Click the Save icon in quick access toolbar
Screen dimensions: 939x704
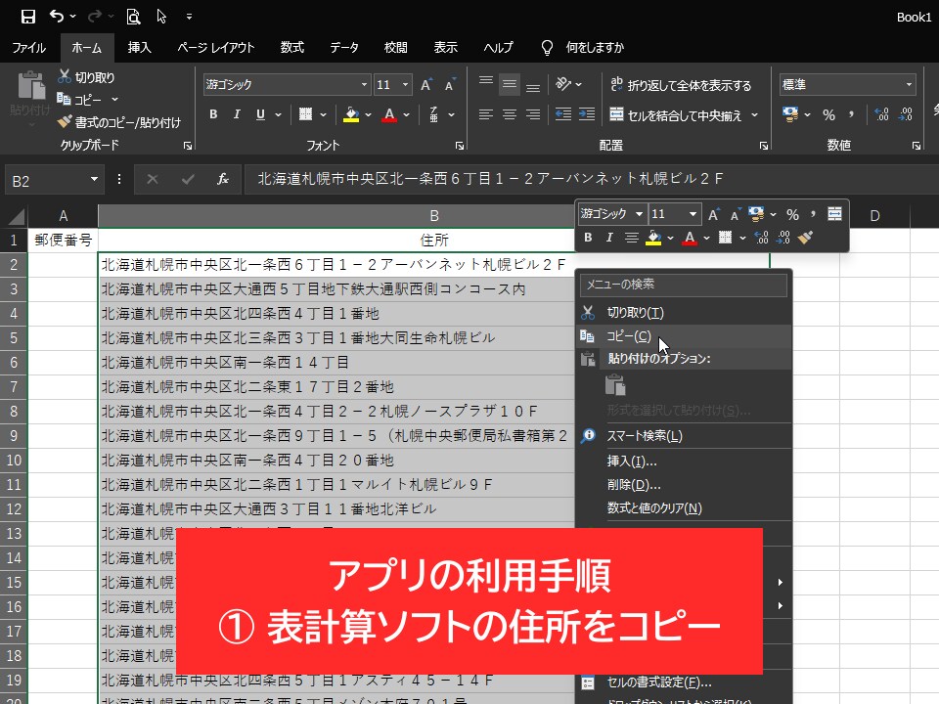(x=27, y=17)
